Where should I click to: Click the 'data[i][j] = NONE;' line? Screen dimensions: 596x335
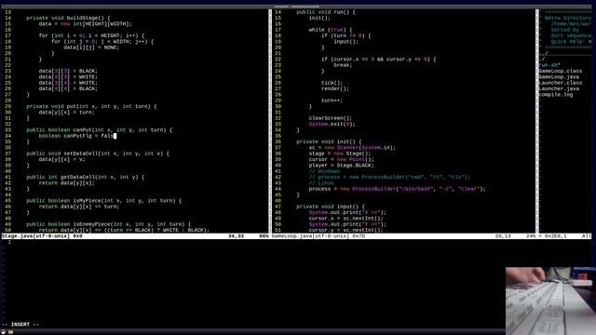tap(91, 47)
